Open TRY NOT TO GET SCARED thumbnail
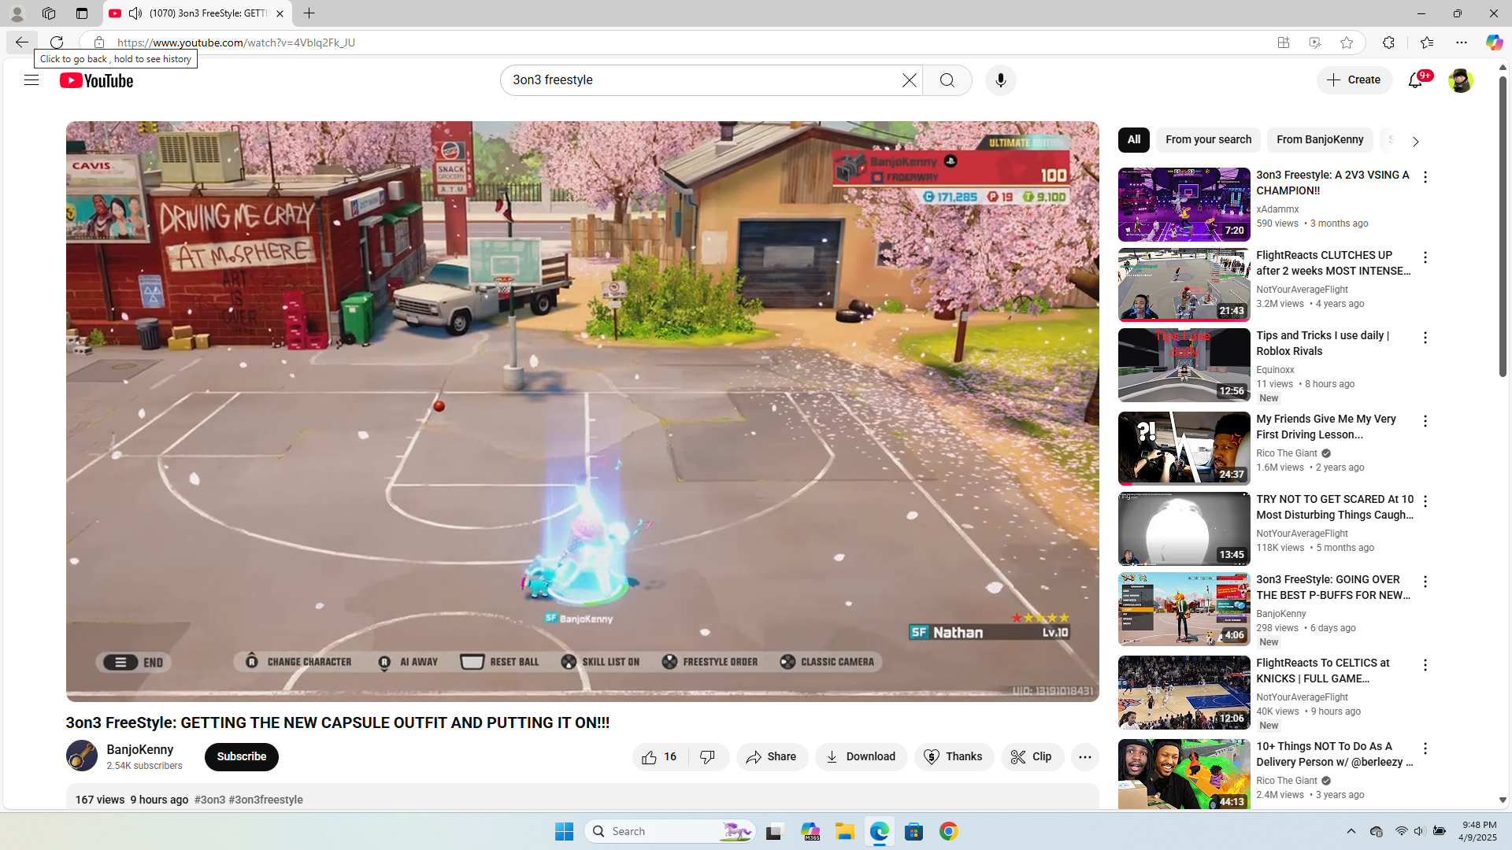1512x850 pixels. 1184,529
